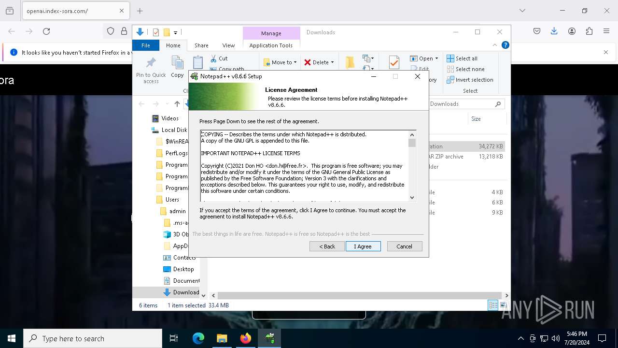618x348 pixels.
Task: Click the red Delete X icon
Action: pyautogui.click(x=308, y=62)
